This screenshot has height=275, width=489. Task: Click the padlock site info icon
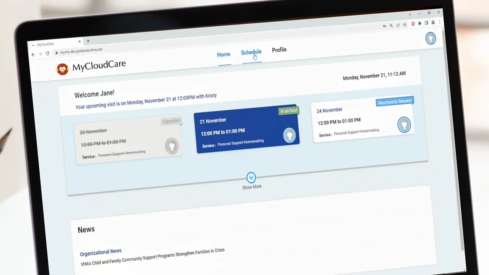[57, 53]
